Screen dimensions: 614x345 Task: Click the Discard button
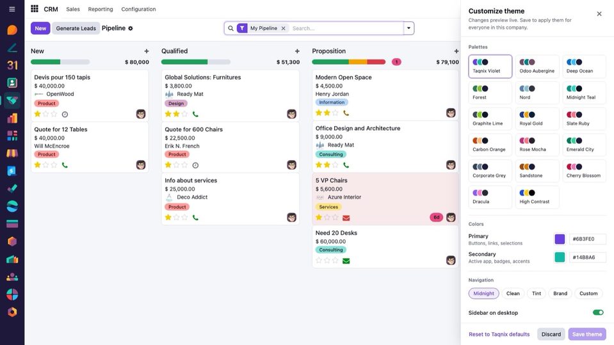point(551,334)
